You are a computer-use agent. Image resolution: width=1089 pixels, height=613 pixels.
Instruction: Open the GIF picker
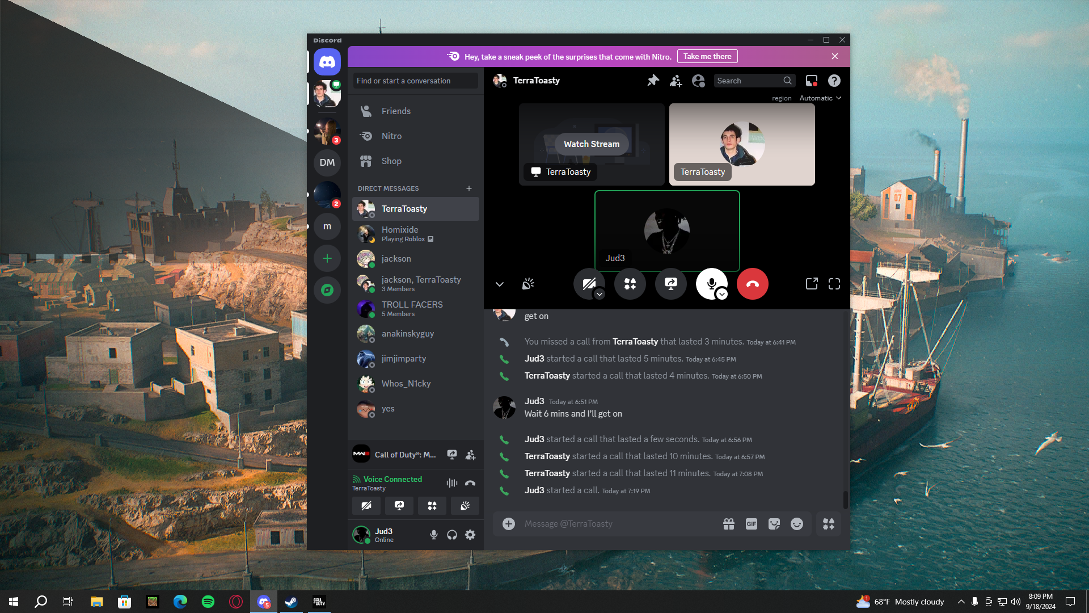[751, 524]
